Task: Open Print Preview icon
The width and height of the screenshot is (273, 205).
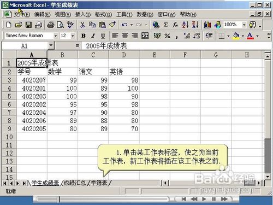Action: click(61, 25)
